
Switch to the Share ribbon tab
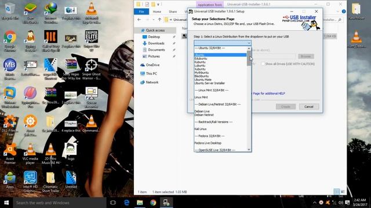173,12
